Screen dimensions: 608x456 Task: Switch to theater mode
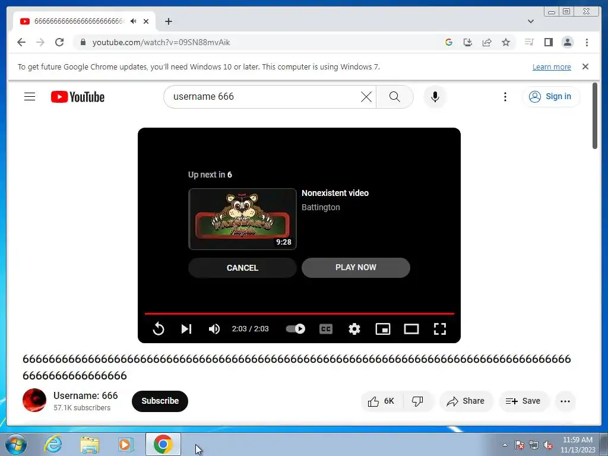411,329
